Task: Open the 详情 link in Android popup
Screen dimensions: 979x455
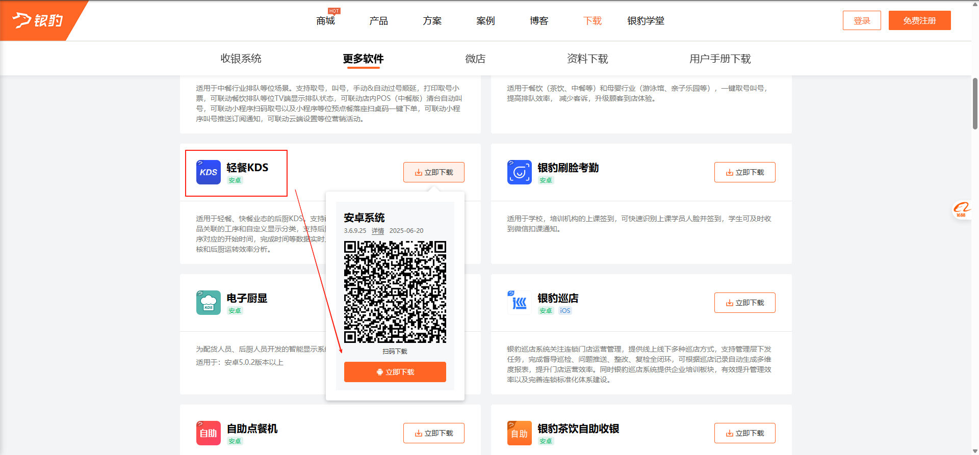Action: coord(378,231)
